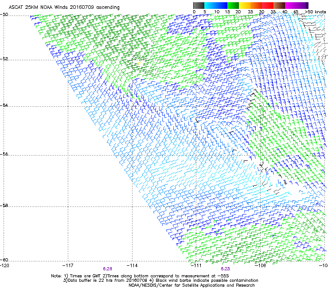Screen dimensions: 328x288
Task: Click the single yellow wind barb near -52 latitude
Action: (x=140, y=63)
